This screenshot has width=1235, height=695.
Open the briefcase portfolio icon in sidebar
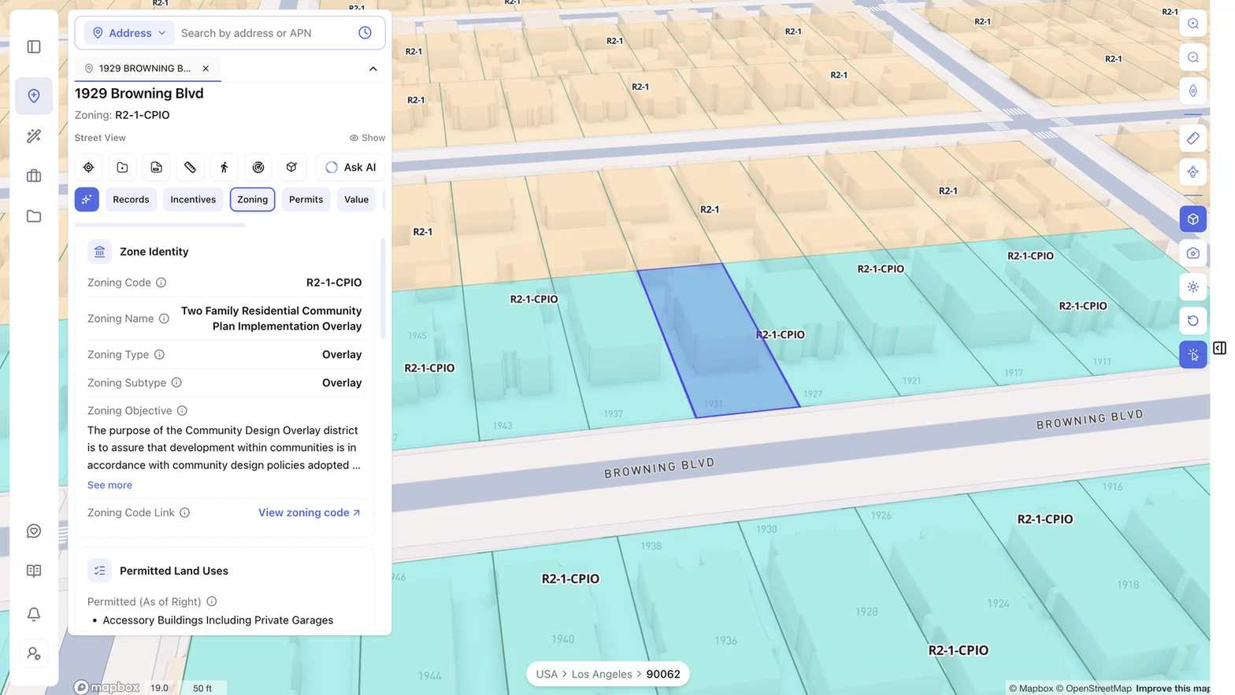click(34, 176)
